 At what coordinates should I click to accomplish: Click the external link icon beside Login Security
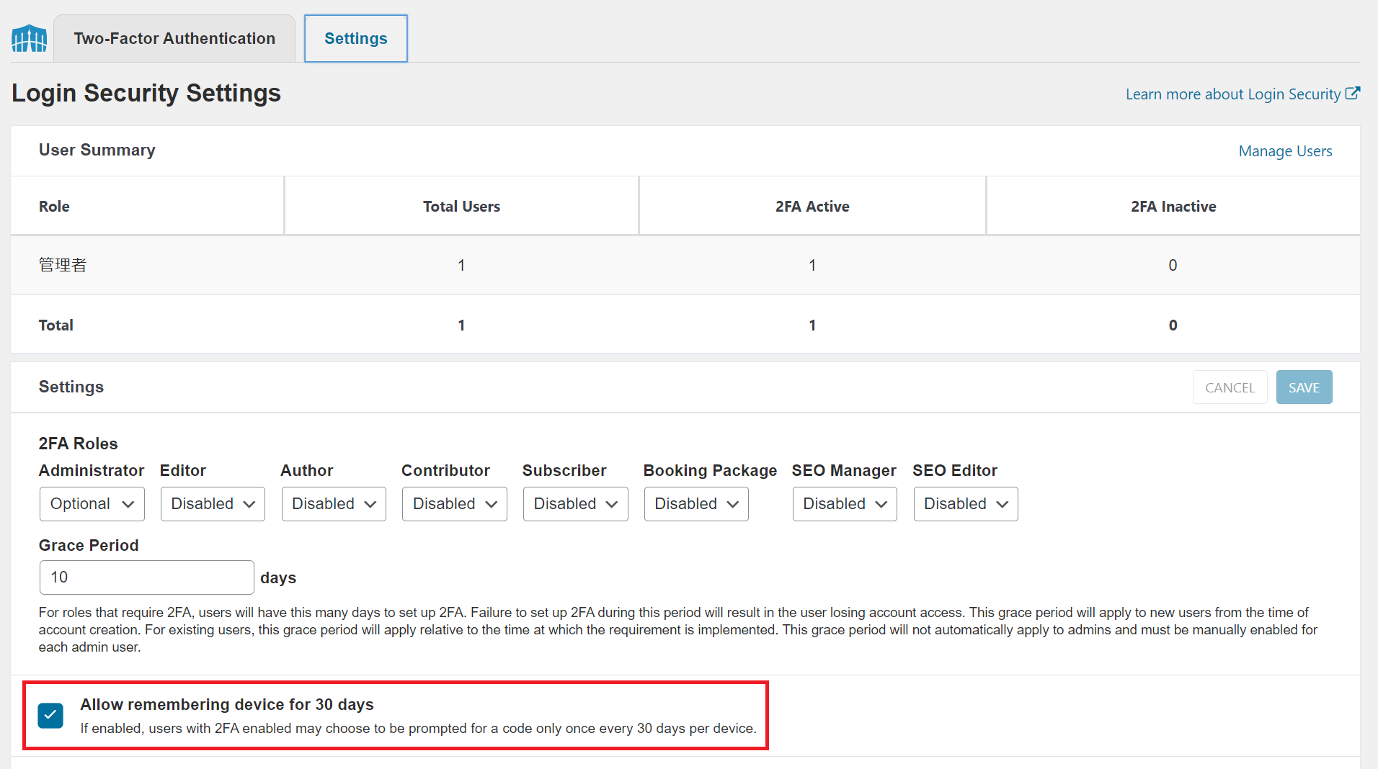click(x=1352, y=94)
